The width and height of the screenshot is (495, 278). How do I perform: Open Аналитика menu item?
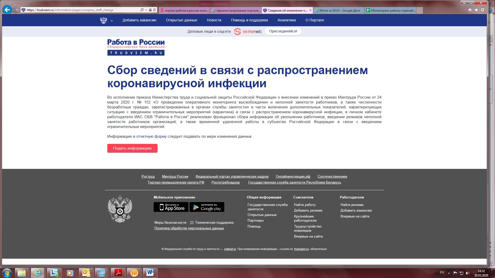pos(286,20)
